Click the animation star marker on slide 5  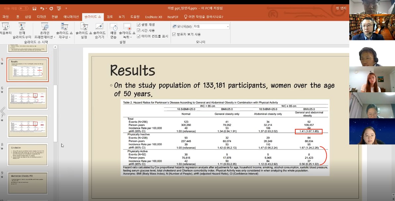click(2, 63)
